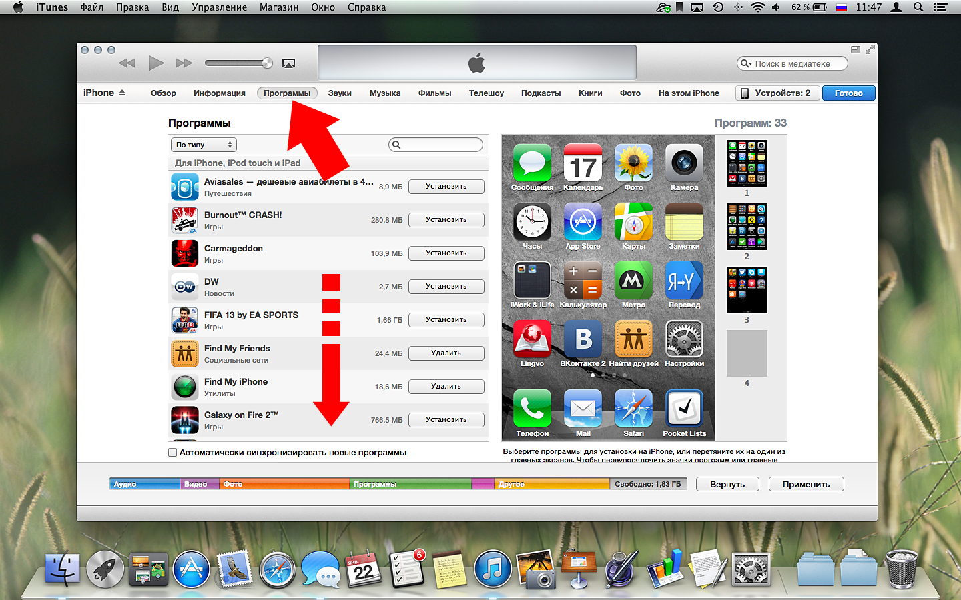Select the Заметки icon in preview
This screenshot has height=600, width=961.
(684, 221)
